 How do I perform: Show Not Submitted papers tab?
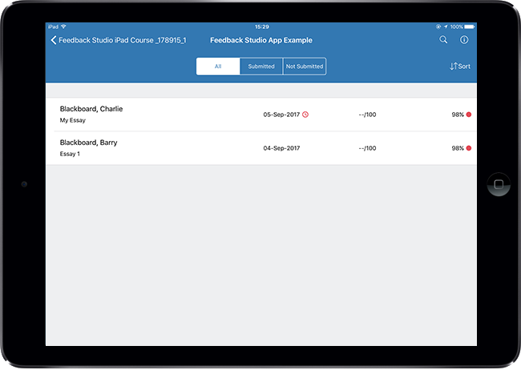[x=305, y=66]
